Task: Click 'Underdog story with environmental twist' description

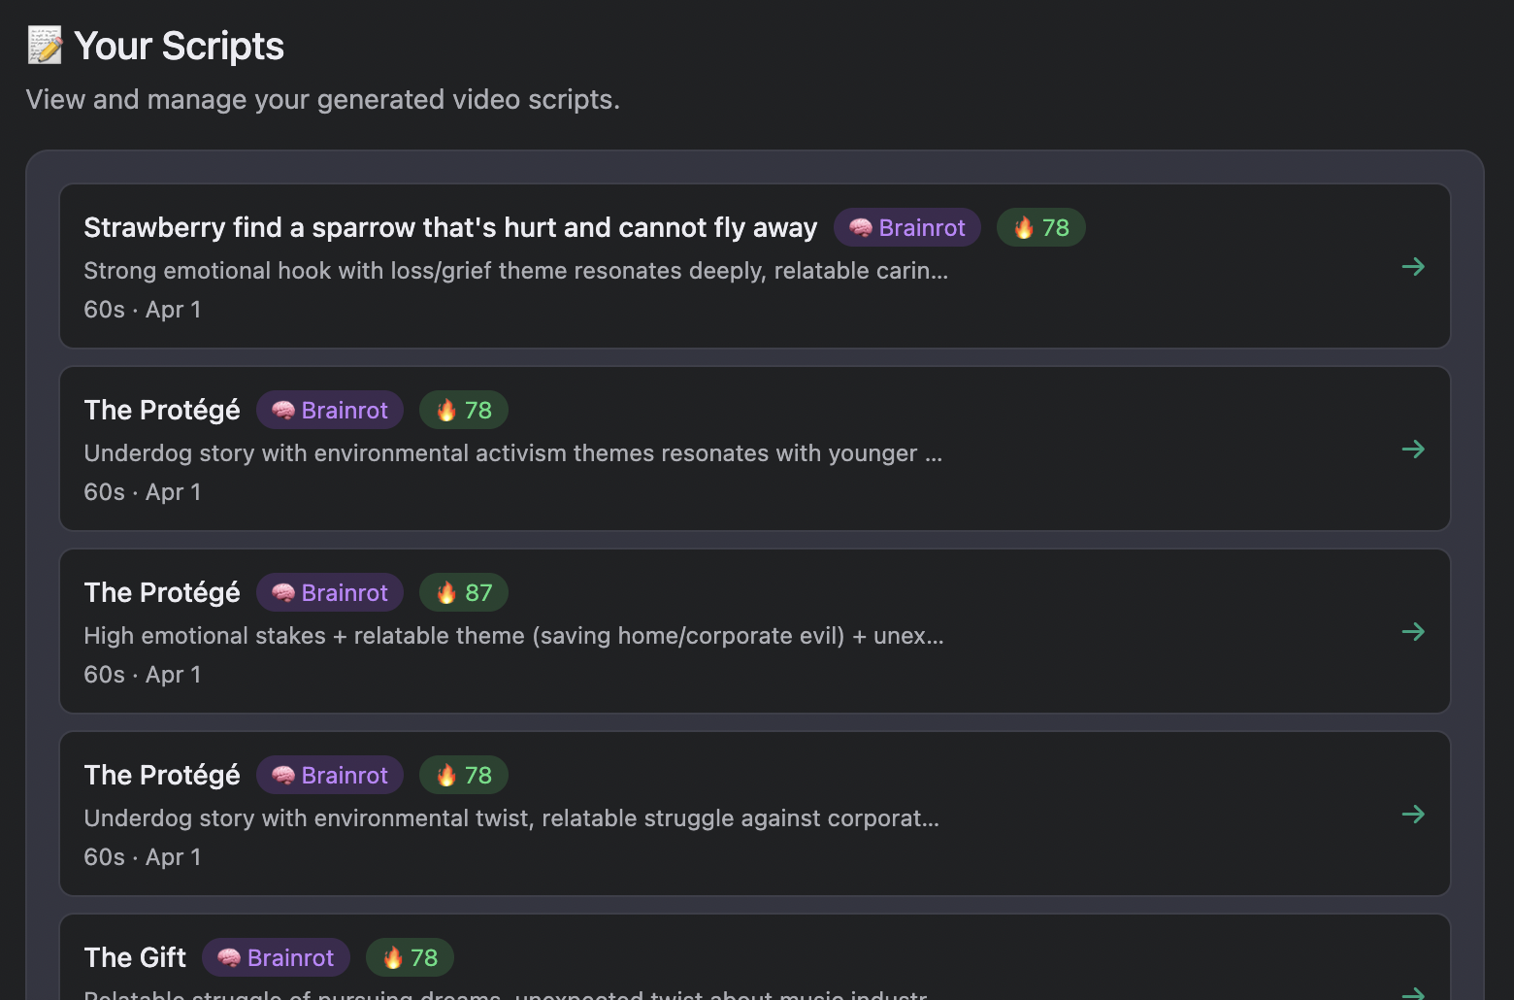Action: click(511, 818)
